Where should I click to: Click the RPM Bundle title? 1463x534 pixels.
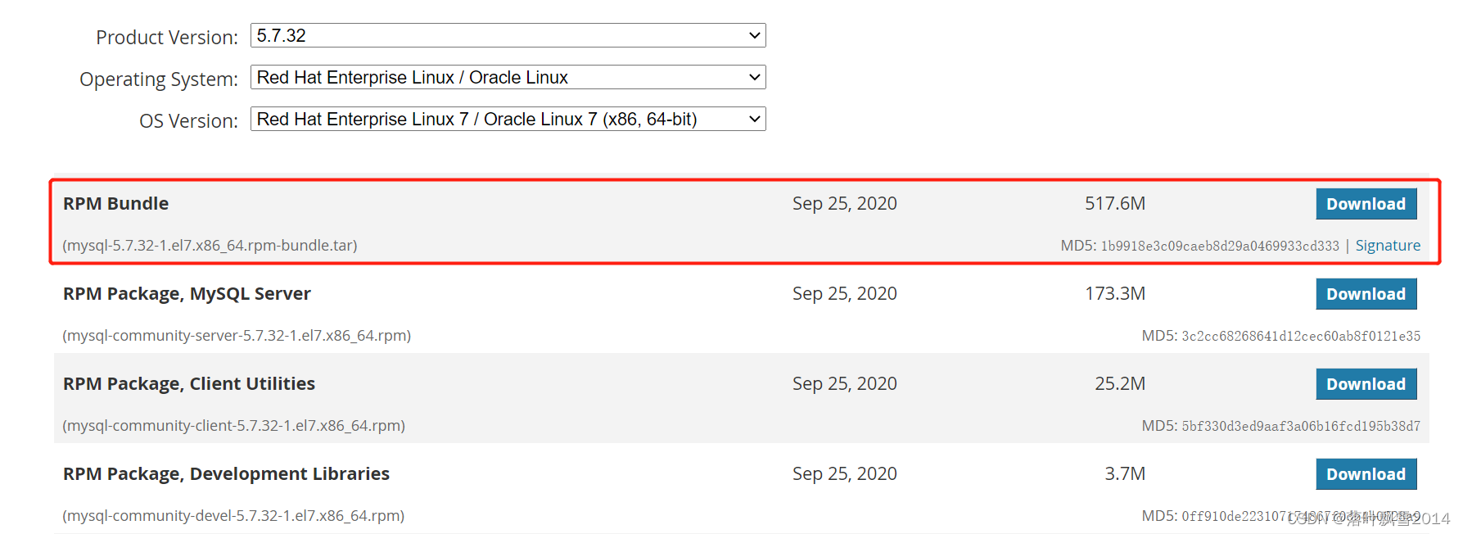click(x=115, y=203)
